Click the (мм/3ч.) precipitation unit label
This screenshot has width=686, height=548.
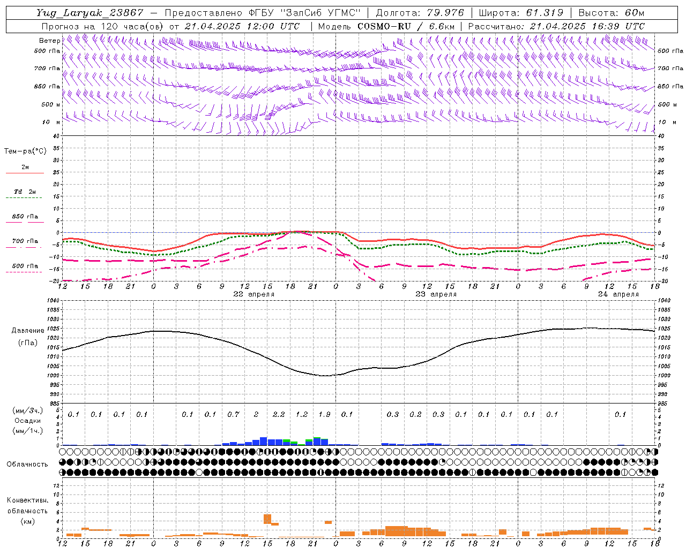pyautogui.click(x=28, y=410)
